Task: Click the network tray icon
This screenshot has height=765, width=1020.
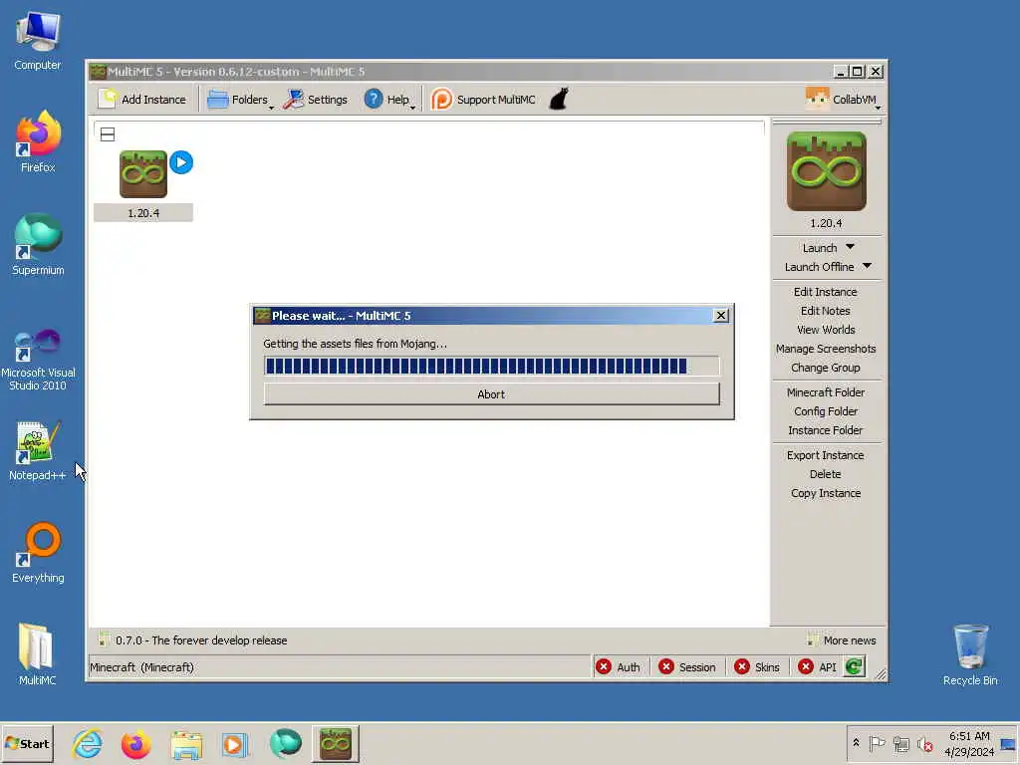Action: tap(900, 743)
